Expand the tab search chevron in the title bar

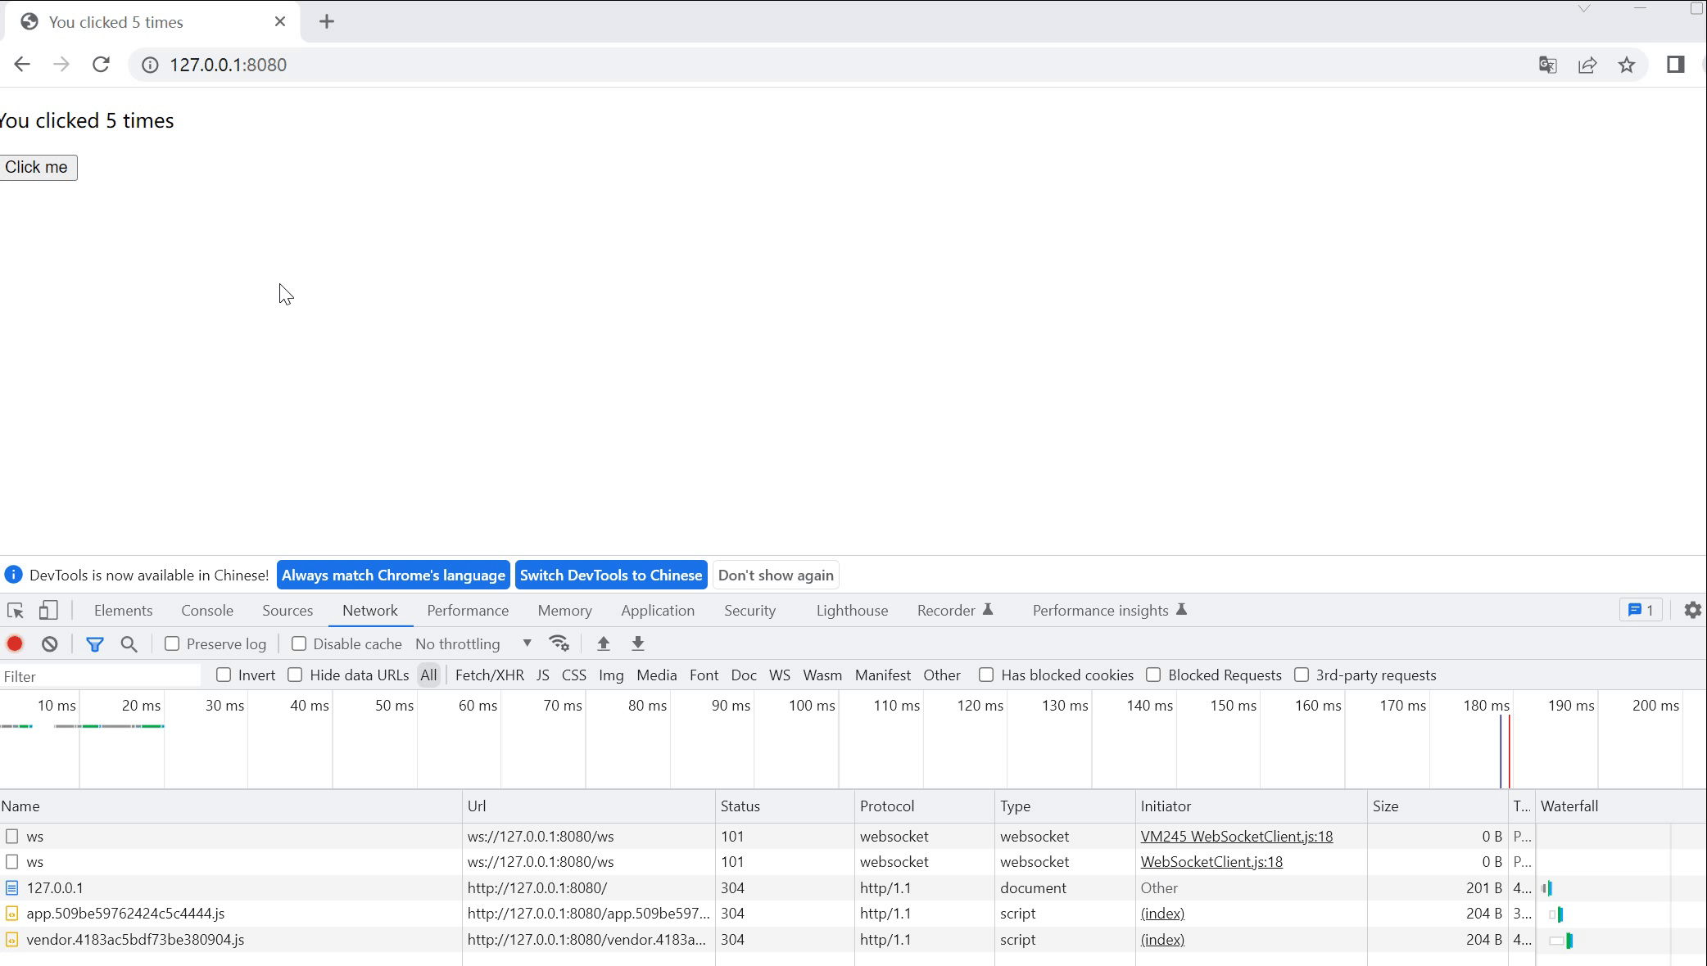click(1583, 9)
